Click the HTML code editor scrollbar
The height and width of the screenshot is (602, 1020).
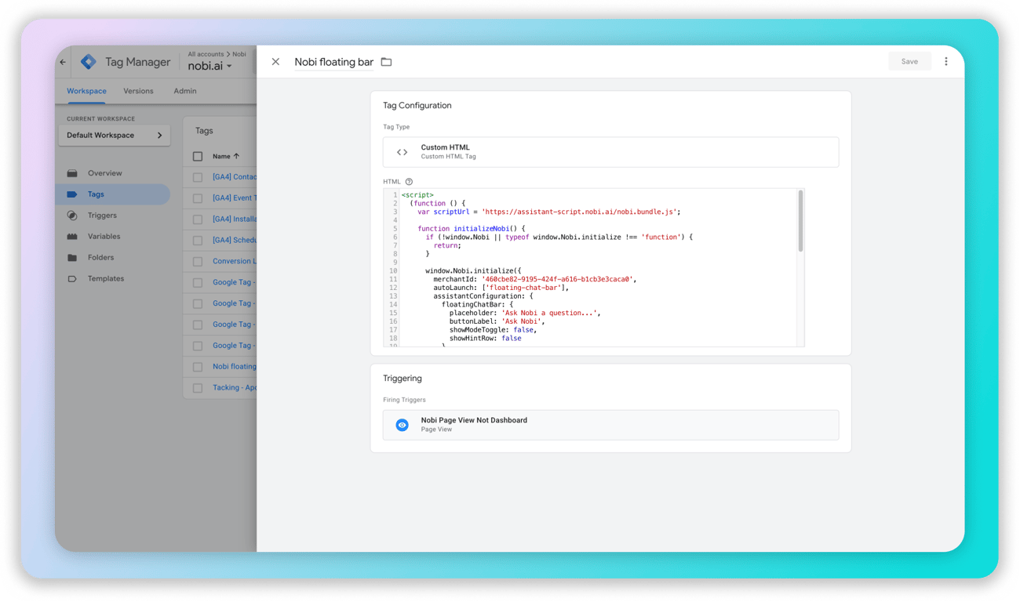800,221
